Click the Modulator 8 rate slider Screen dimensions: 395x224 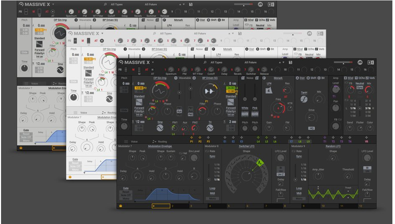tap(209, 172)
